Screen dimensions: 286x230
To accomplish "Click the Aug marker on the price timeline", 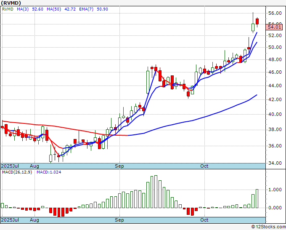I will click(x=34, y=166).
